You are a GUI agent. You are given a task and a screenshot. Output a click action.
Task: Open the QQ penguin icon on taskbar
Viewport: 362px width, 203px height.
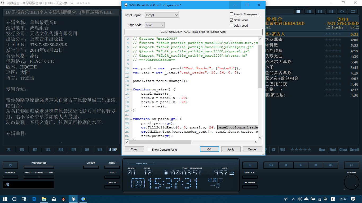pos(64,199)
